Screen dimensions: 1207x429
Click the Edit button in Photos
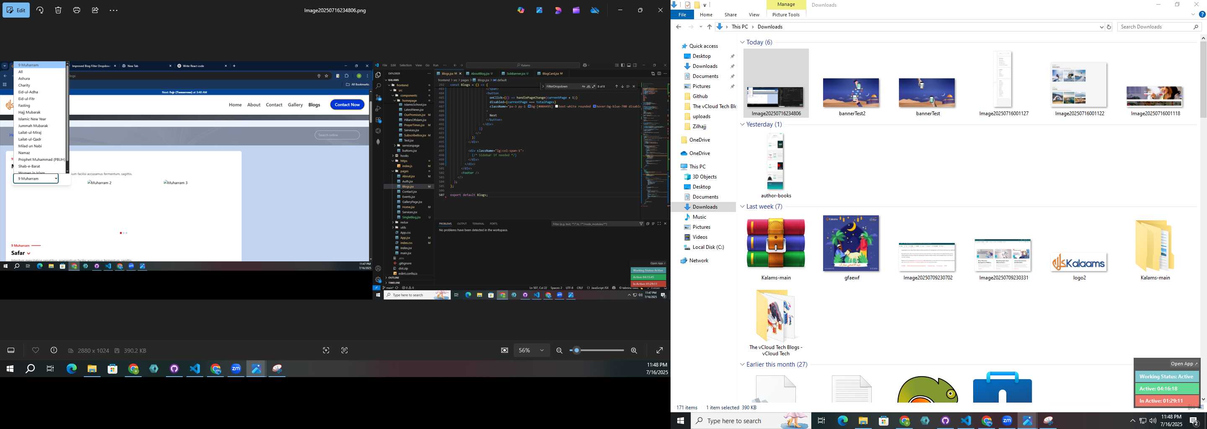click(16, 10)
